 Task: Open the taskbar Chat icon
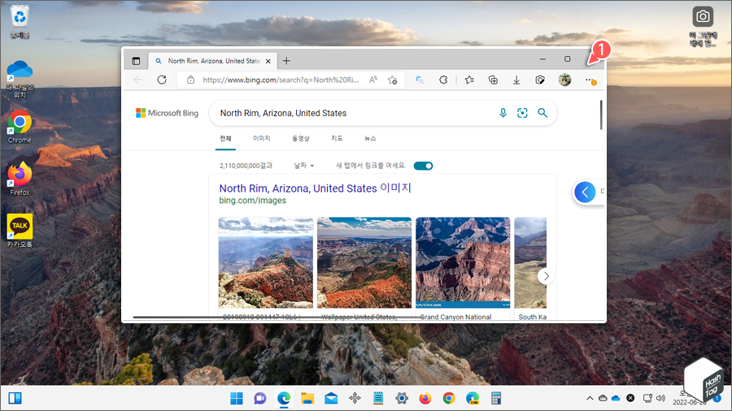[x=260, y=398]
